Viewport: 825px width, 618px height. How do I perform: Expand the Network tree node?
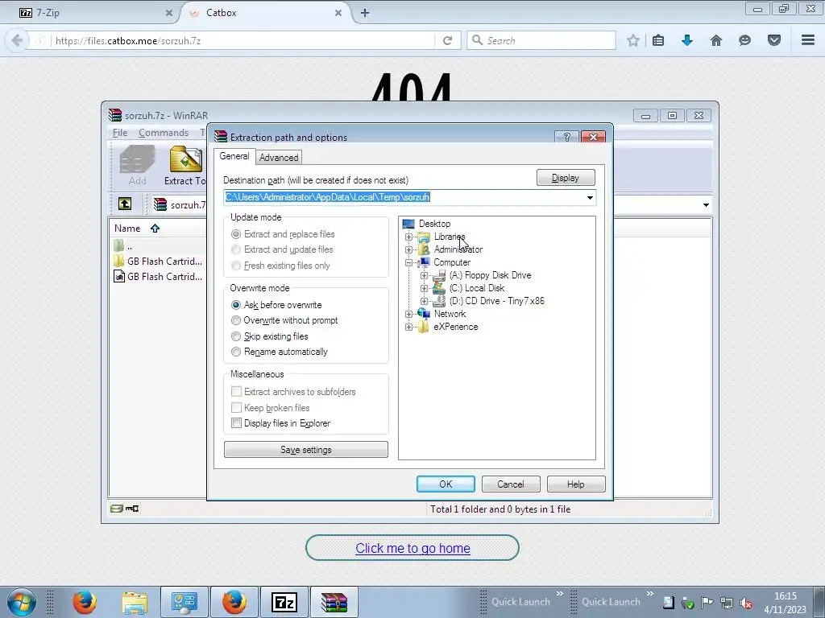408,314
